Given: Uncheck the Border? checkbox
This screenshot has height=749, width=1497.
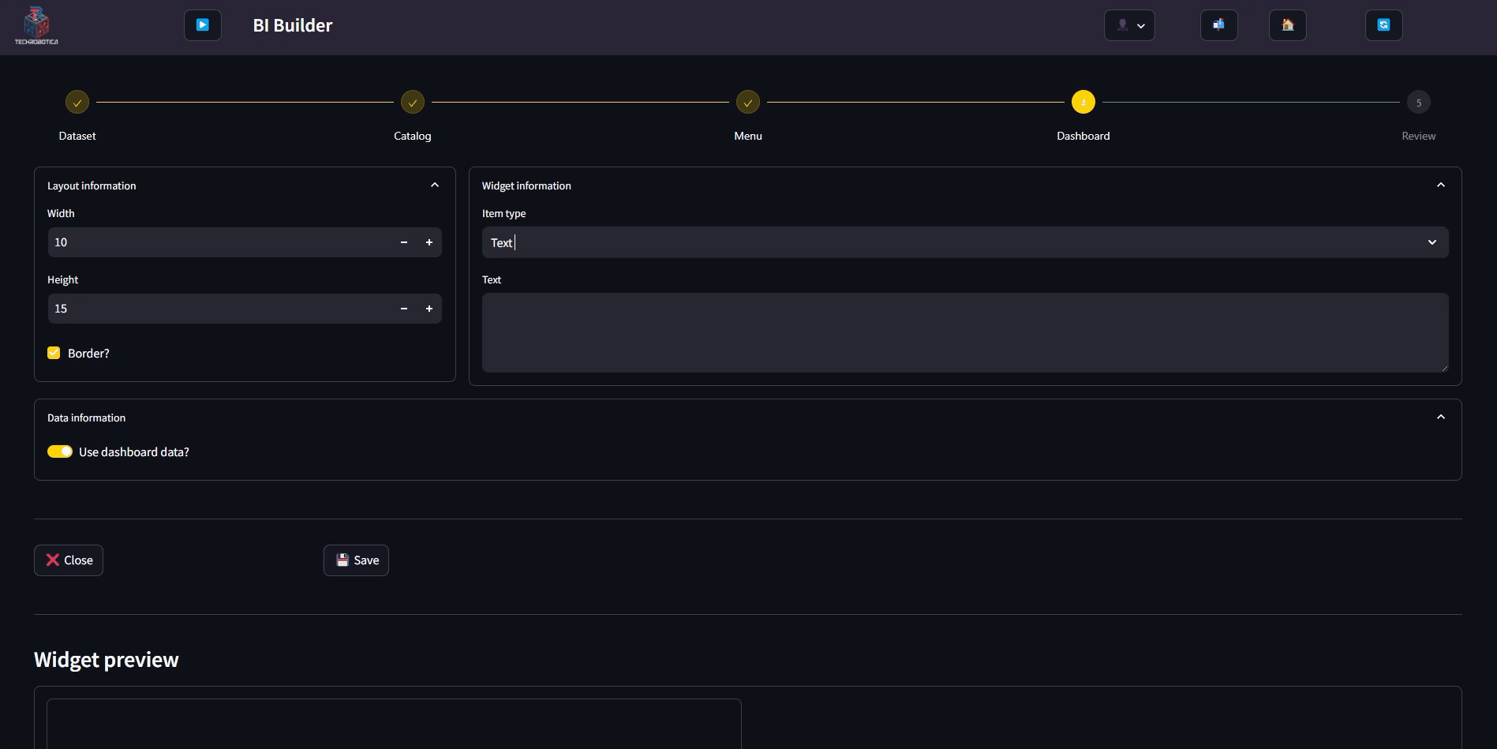Looking at the screenshot, I should (54, 353).
